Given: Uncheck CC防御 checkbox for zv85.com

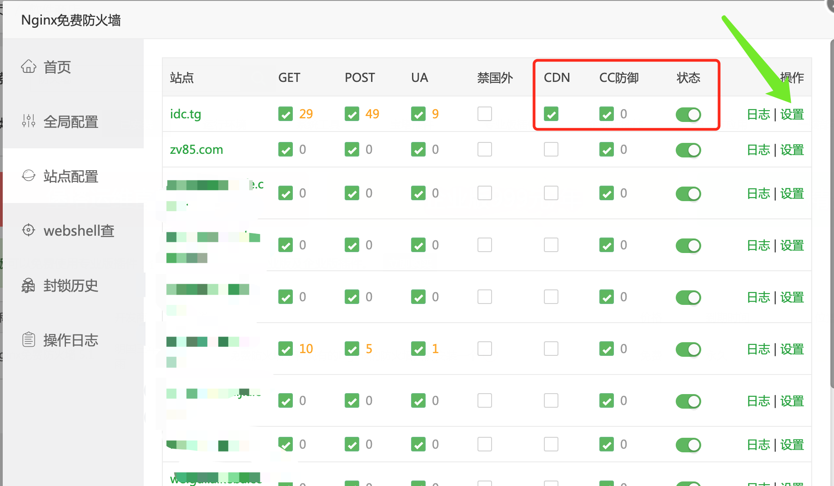Looking at the screenshot, I should (x=607, y=150).
